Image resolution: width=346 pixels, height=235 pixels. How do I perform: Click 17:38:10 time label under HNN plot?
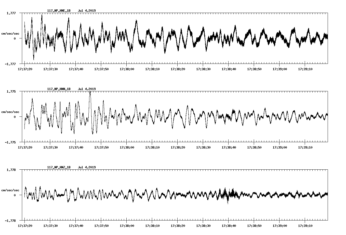(152, 147)
